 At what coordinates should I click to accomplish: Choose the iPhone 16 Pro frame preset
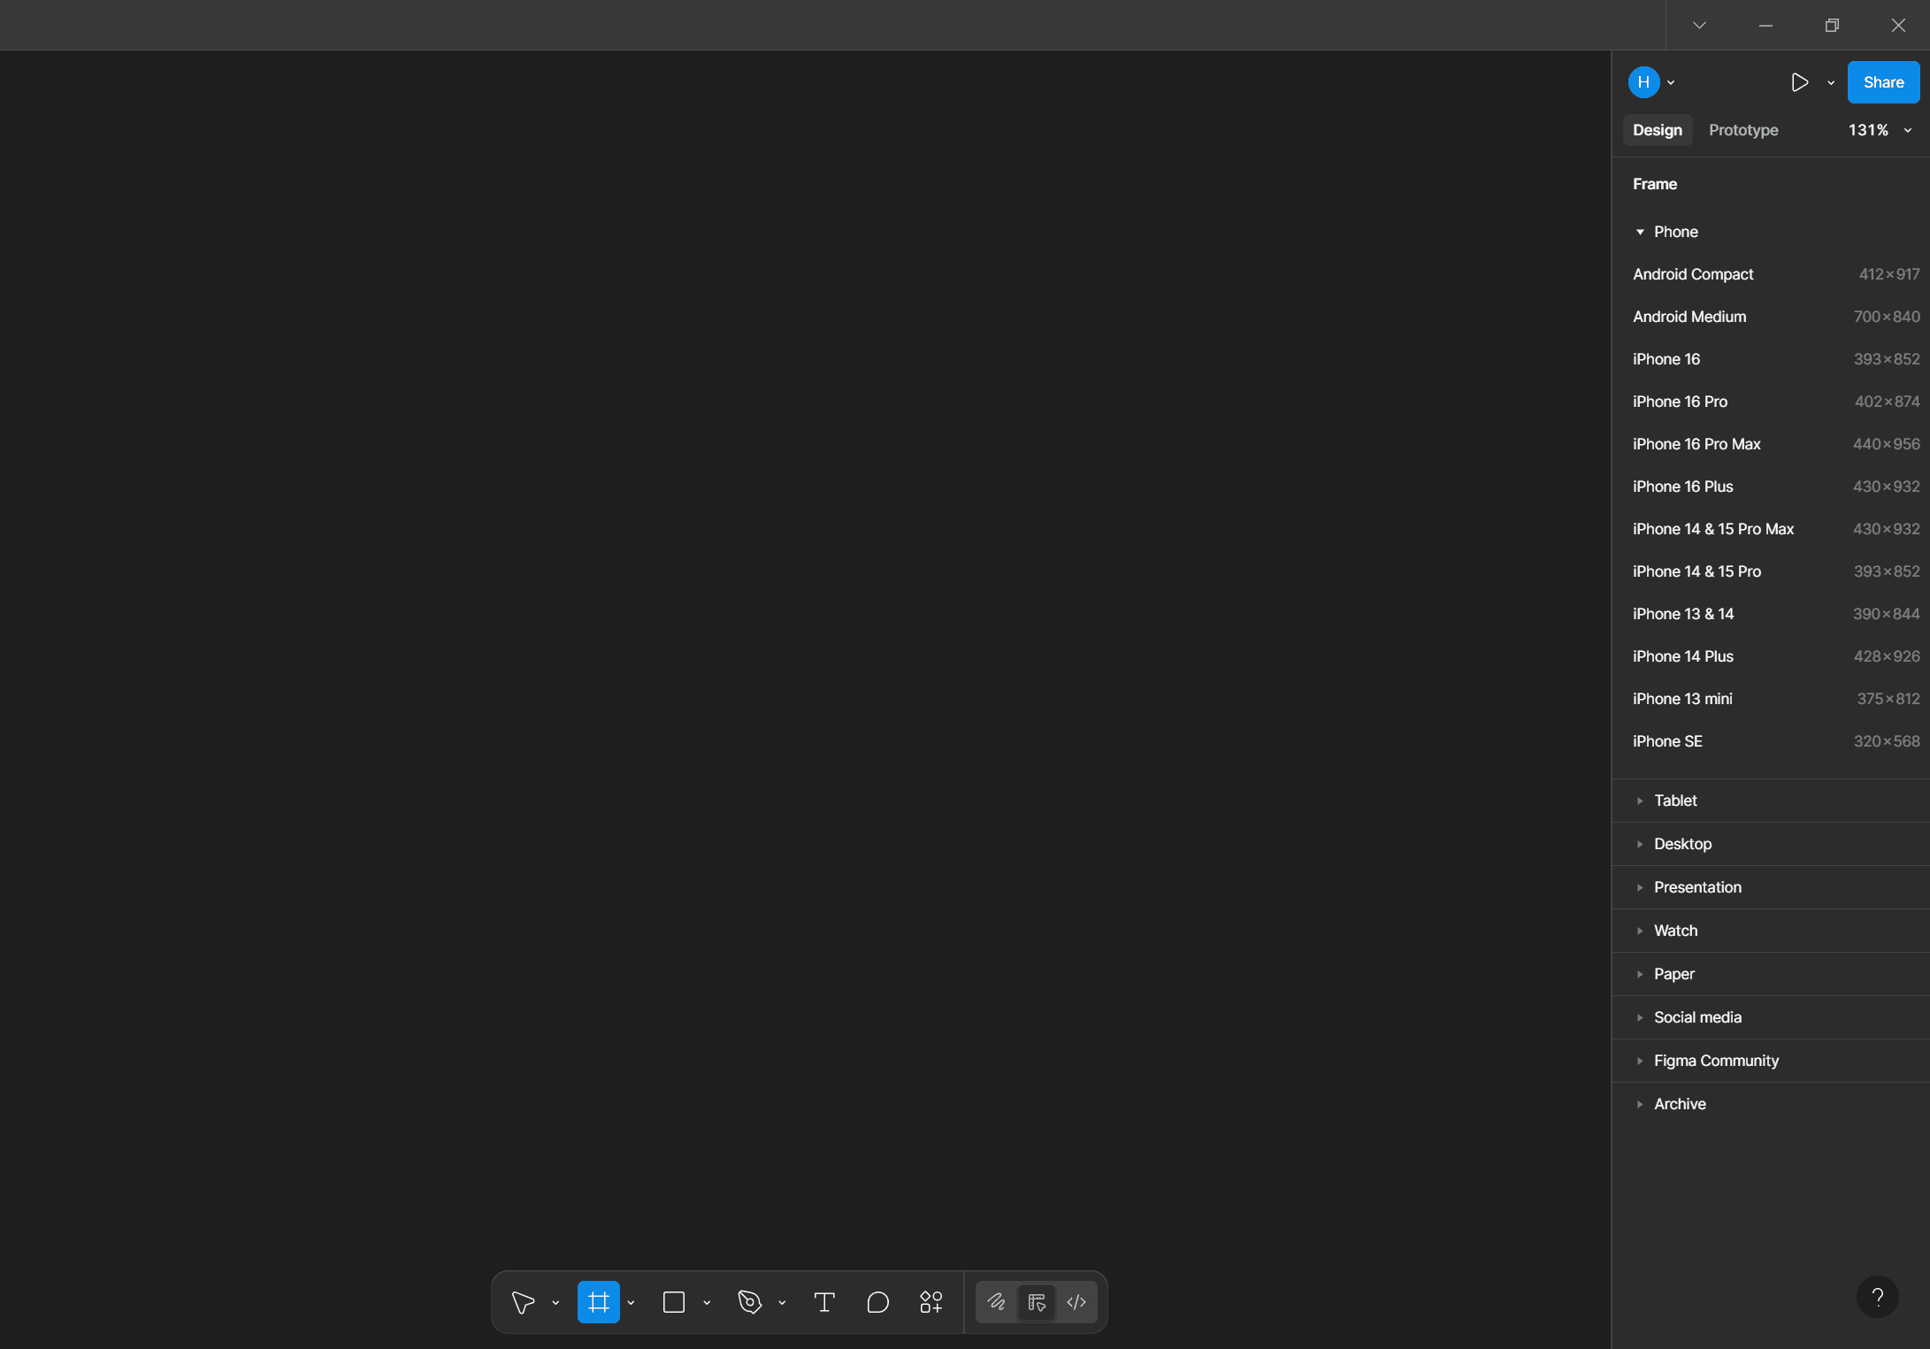1680,401
